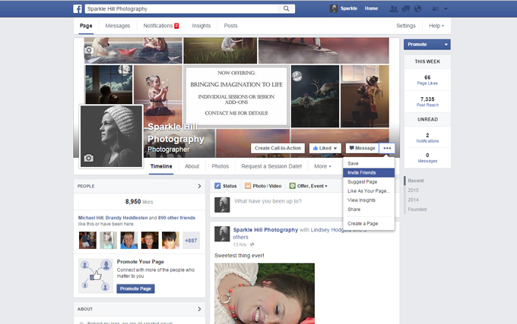Image resolution: width=517 pixels, height=324 pixels.
Task: Open the Insights tab
Action: (201, 26)
